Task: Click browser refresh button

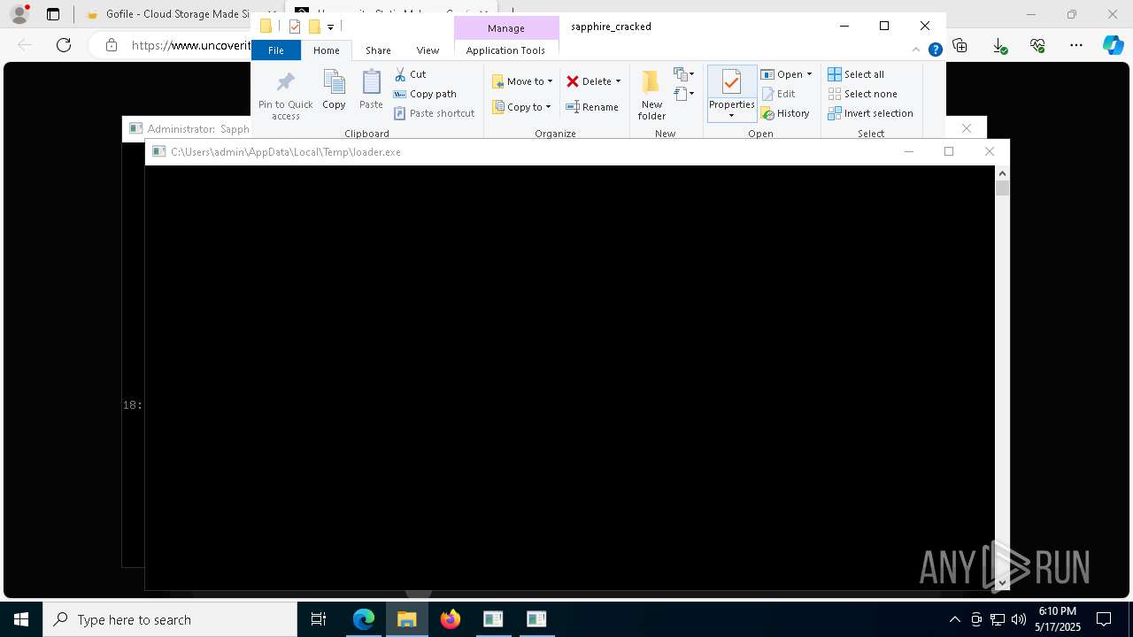Action: pyautogui.click(x=64, y=45)
